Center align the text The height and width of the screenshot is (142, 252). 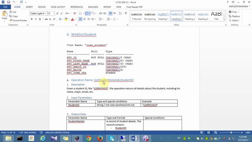(84, 19)
